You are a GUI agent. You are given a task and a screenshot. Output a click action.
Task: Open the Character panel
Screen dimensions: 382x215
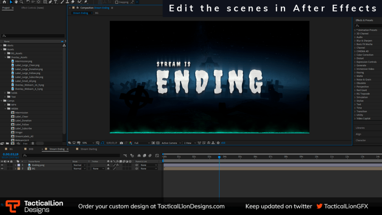[x=361, y=140]
